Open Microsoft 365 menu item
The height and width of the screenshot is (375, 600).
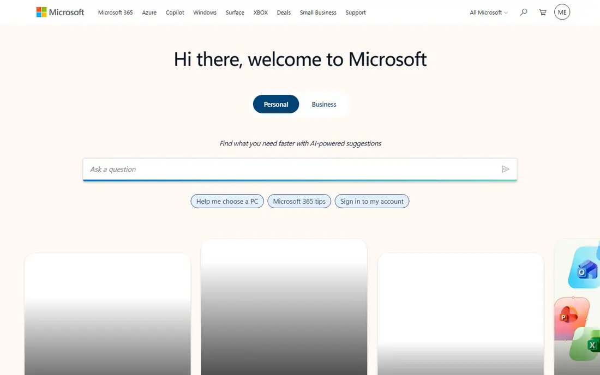click(x=115, y=12)
